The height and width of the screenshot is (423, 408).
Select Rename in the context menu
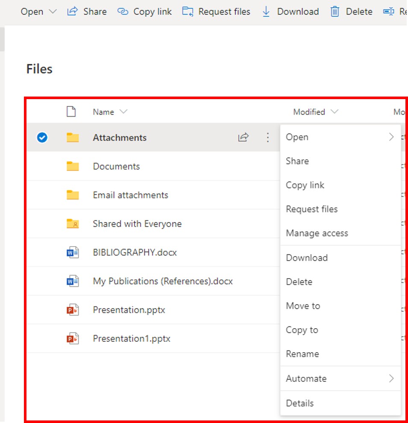(302, 354)
